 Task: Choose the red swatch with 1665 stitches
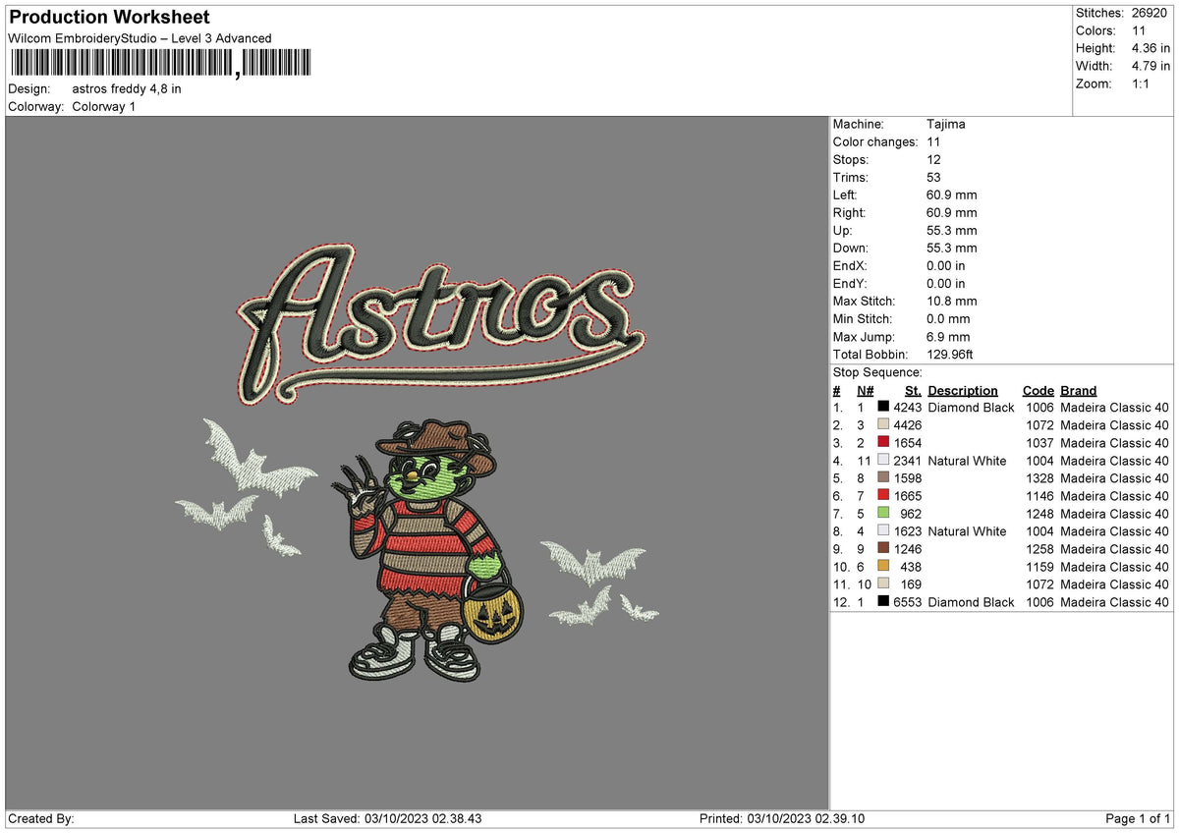884,495
